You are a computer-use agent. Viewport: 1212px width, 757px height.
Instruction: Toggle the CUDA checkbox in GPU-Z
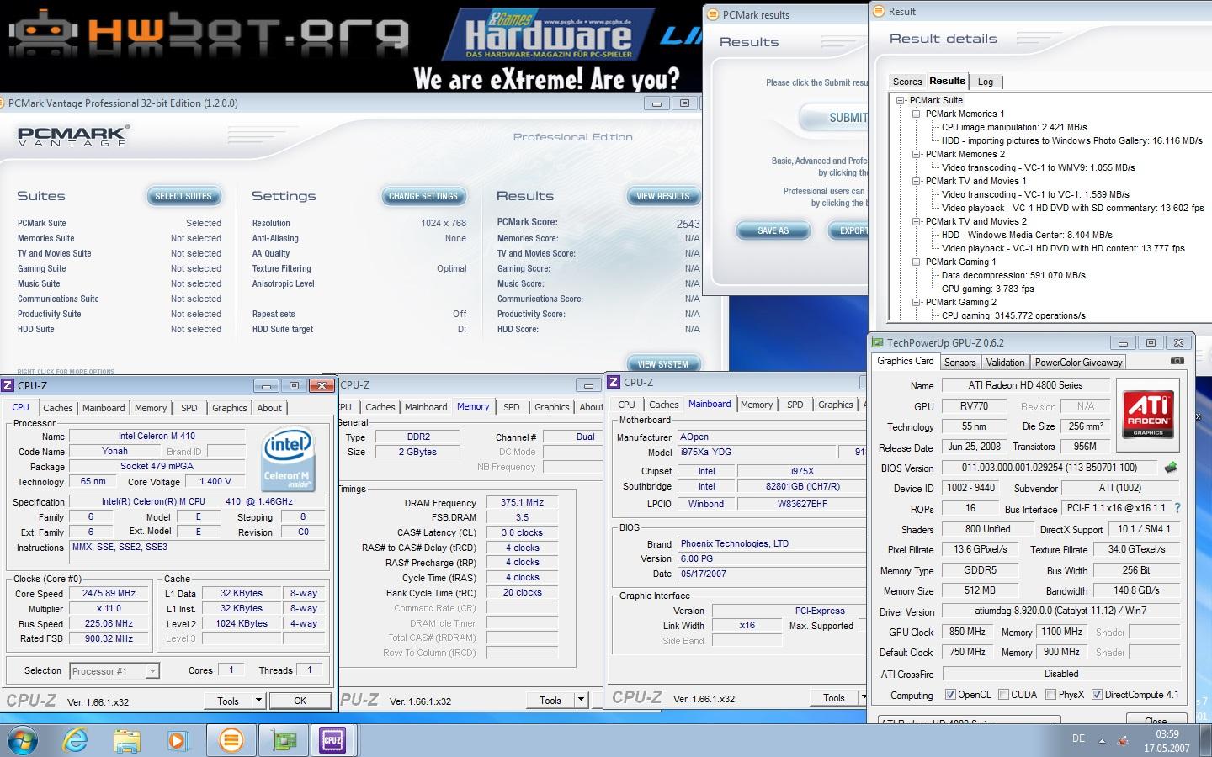tap(1003, 695)
